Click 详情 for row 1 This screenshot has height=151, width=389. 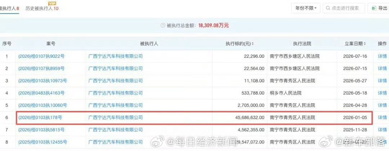382,56
